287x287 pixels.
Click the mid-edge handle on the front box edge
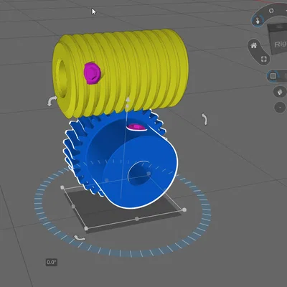tap(137, 219)
